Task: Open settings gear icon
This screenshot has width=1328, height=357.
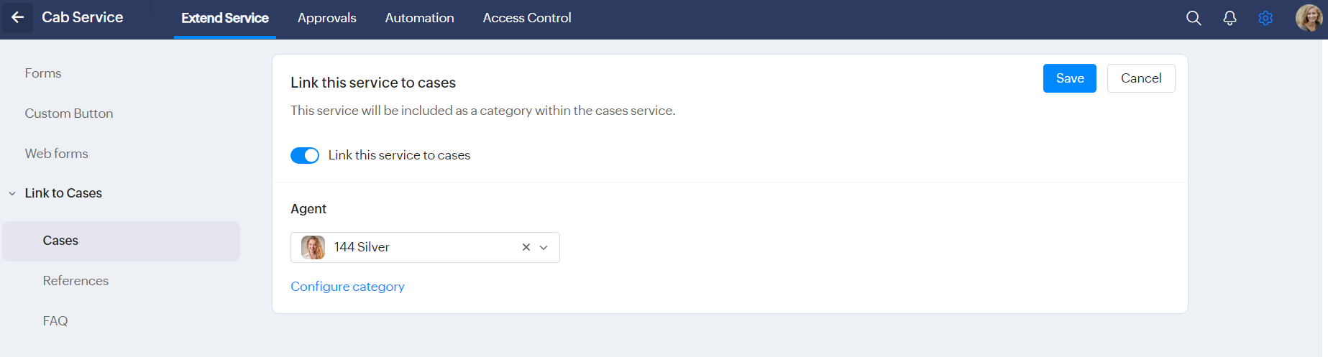Action: click(x=1265, y=18)
